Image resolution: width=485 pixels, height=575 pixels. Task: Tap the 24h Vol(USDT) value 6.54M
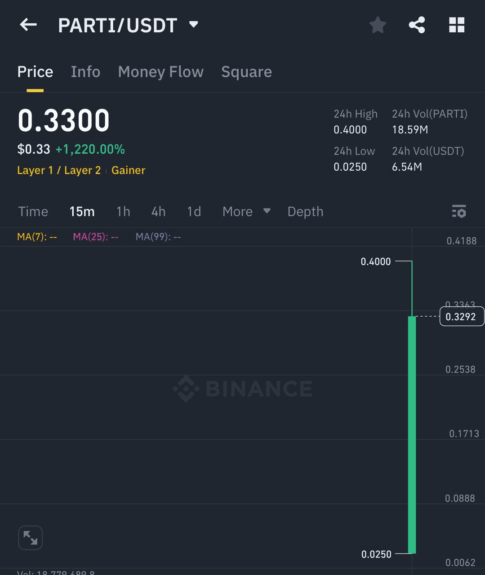pos(407,167)
